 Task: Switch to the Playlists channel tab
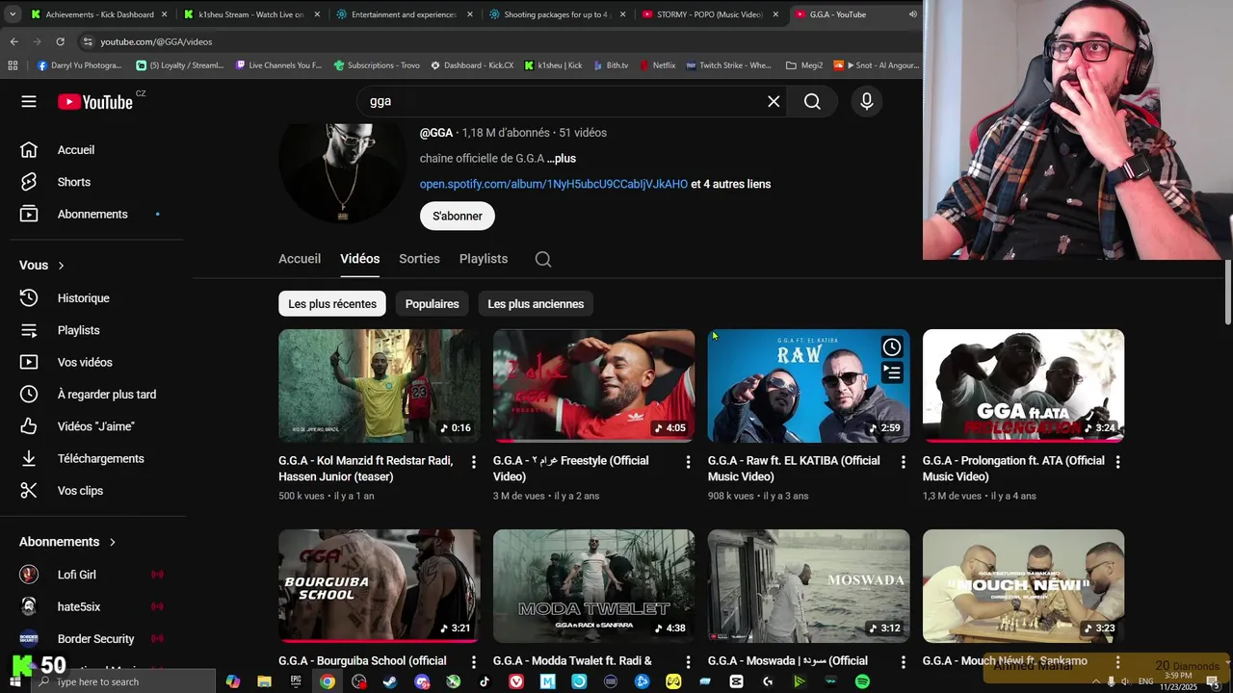tap(484, 259)
